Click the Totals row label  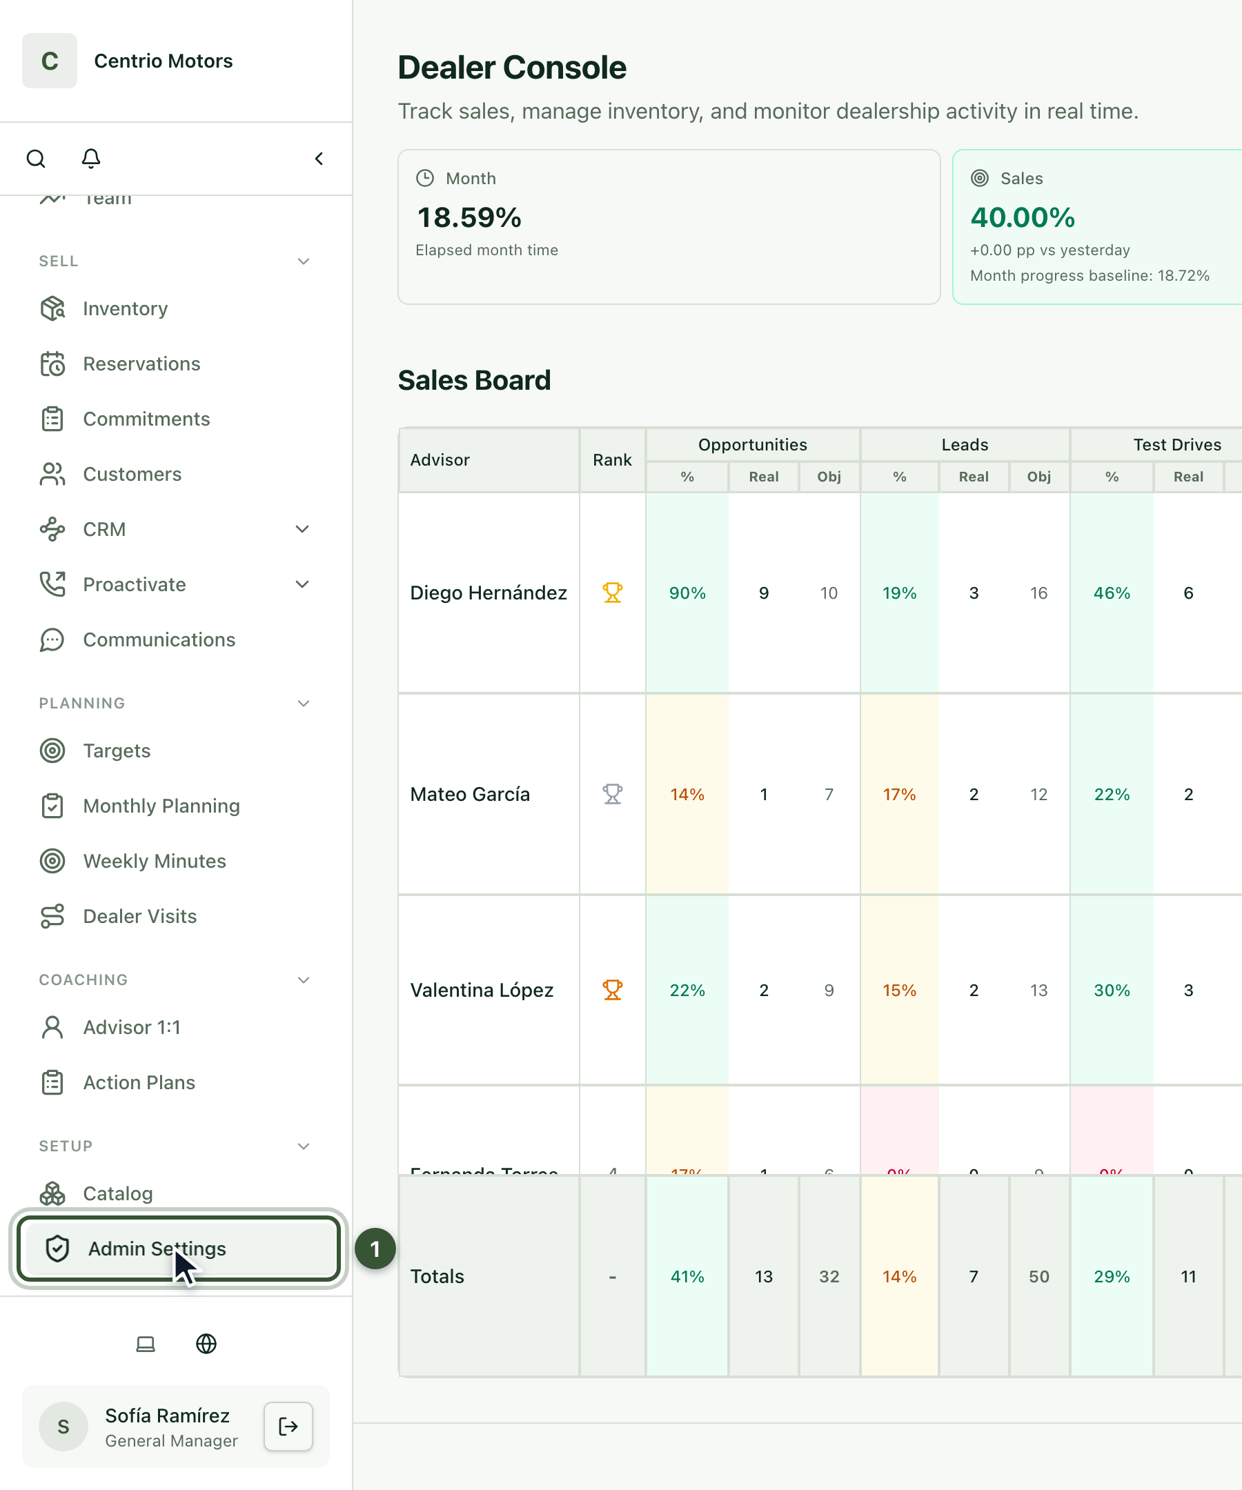pos(437,1276)
